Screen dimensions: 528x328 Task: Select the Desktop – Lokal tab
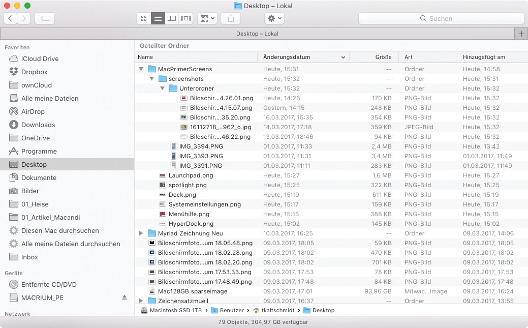click(257, 34)
